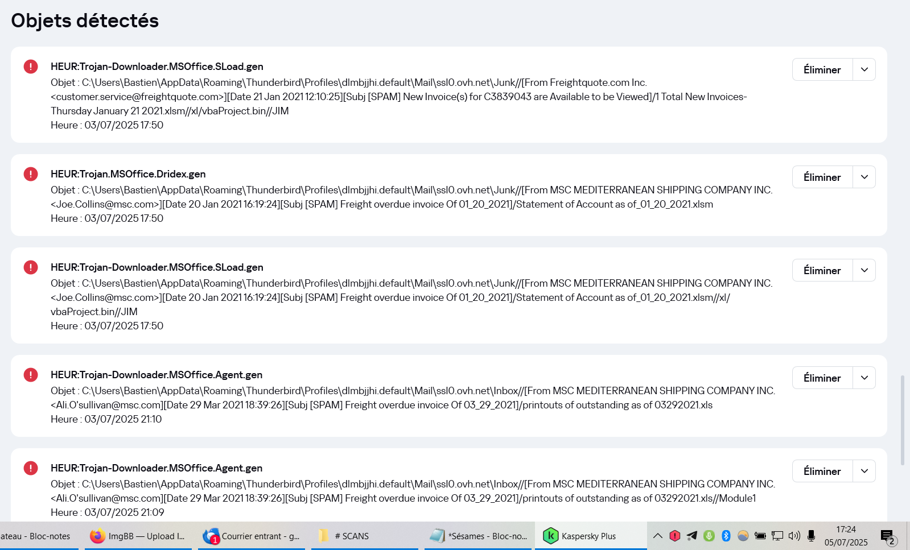
Task: Click the alert icon for the Freightquote SLoad.gen detection
Action: (x=31, y=67)
